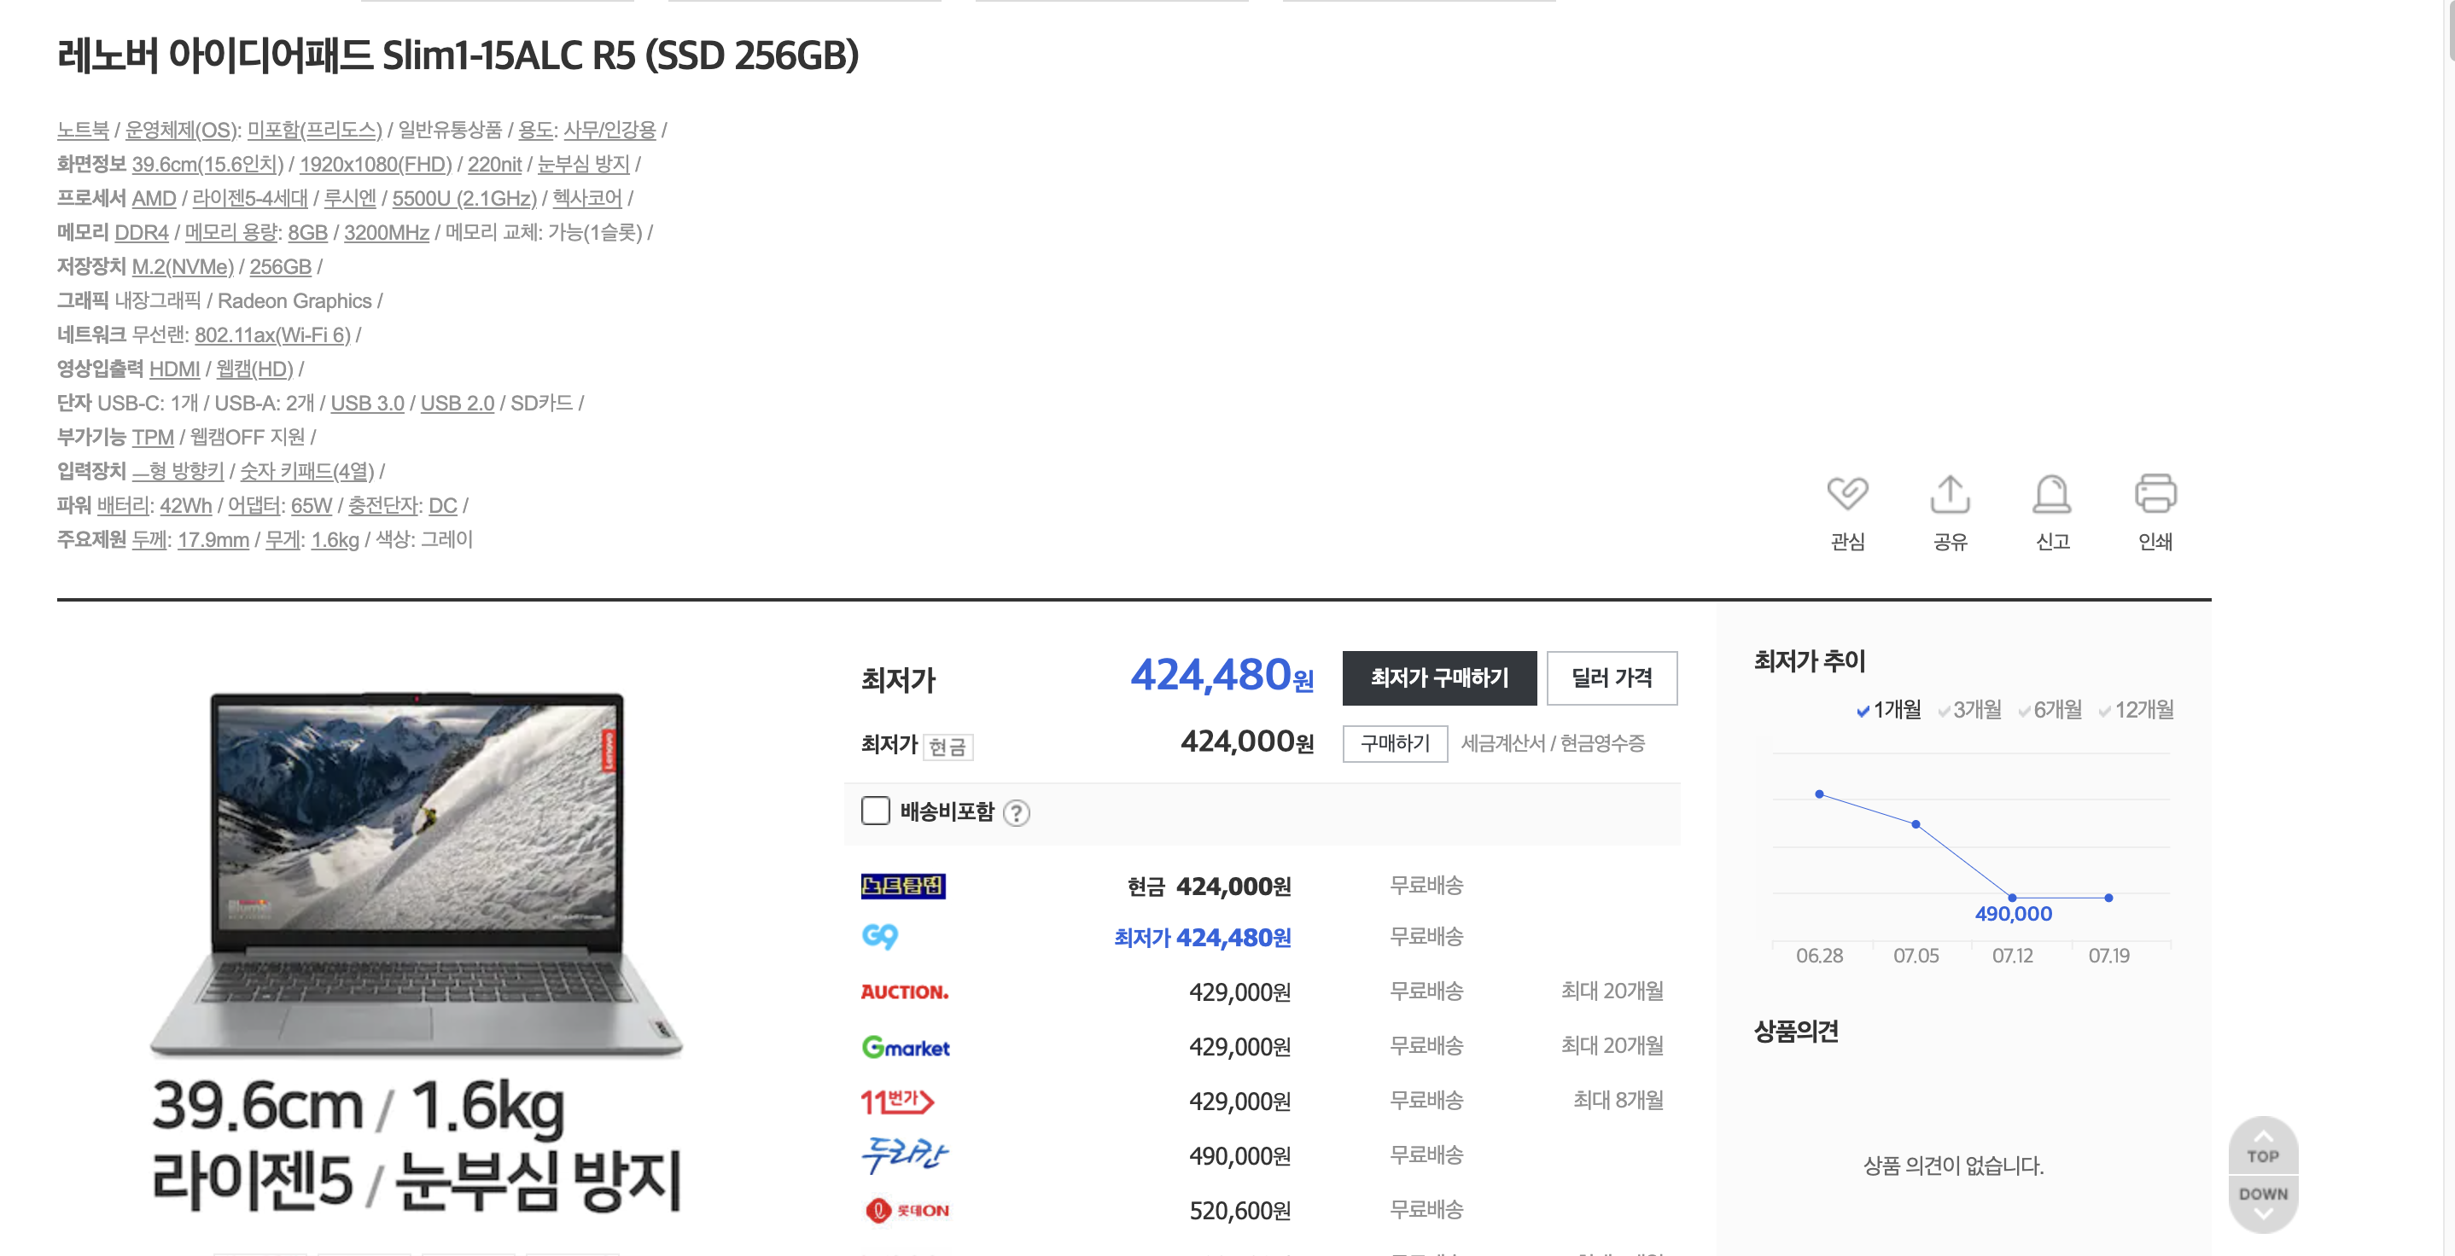The height and width of the screenshot is (1256, 2455).
Task: Open the 미포함(프리도스) OS spec link
Action: tap(314, 130)
